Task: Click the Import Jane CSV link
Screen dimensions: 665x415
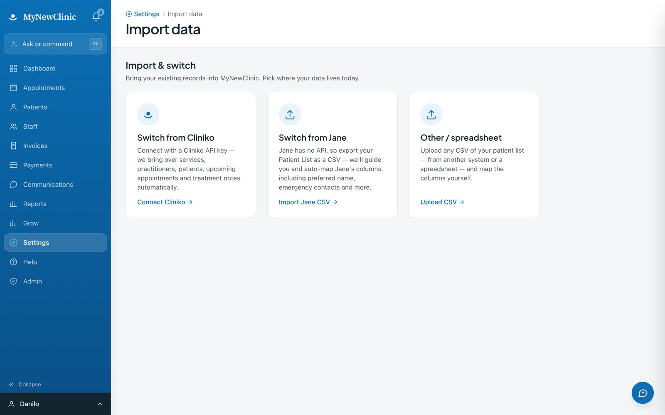Action: pyautogui.click(x=308, y=202)
